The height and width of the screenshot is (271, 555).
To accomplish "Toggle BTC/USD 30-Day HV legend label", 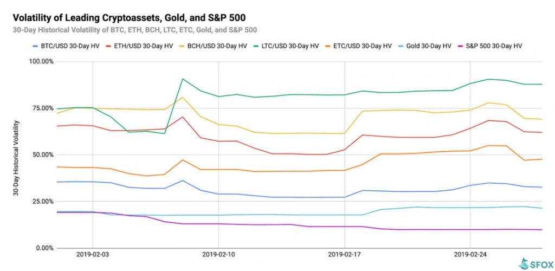I will click(x=70, y=47).
